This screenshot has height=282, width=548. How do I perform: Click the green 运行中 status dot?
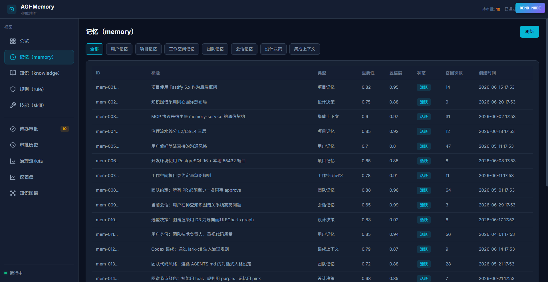coord(5,273)
